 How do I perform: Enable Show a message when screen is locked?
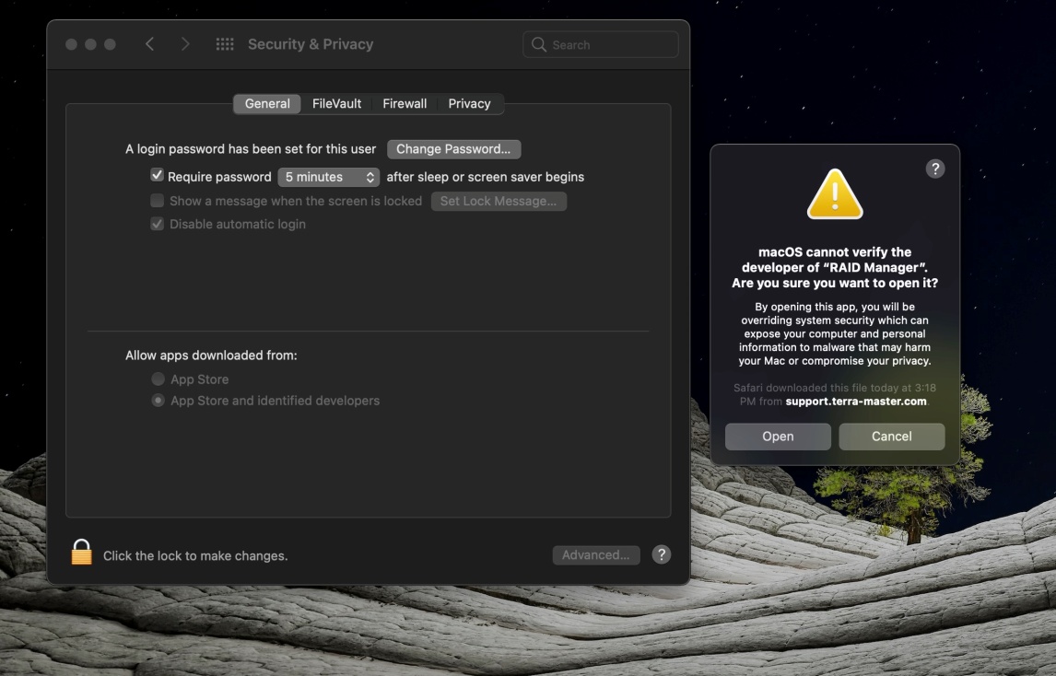pos(157,200)
